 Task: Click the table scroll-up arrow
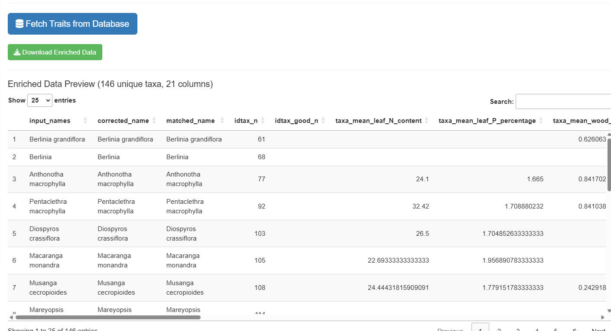609,135
